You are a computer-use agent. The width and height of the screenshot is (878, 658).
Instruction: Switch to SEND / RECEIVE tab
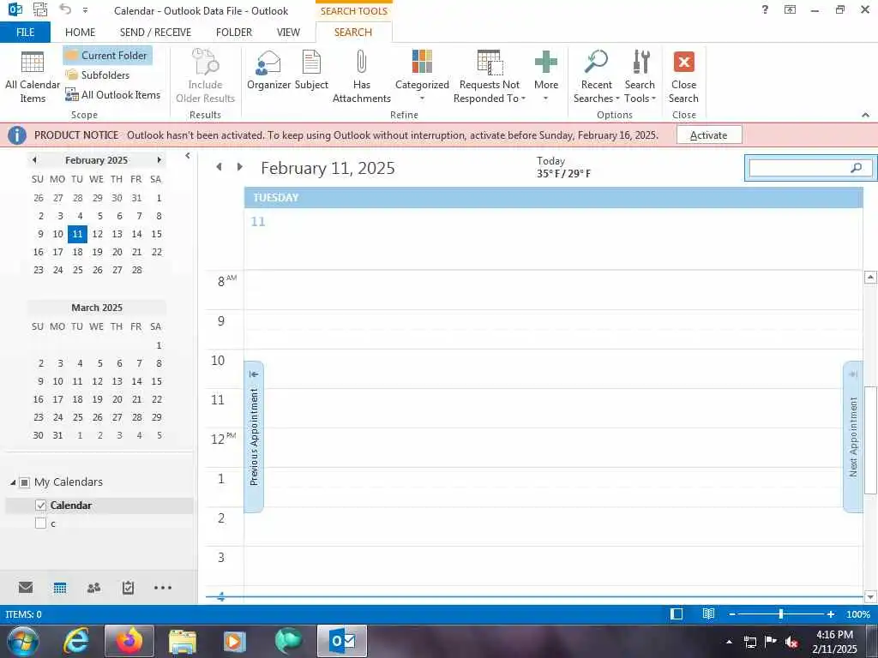156,33
